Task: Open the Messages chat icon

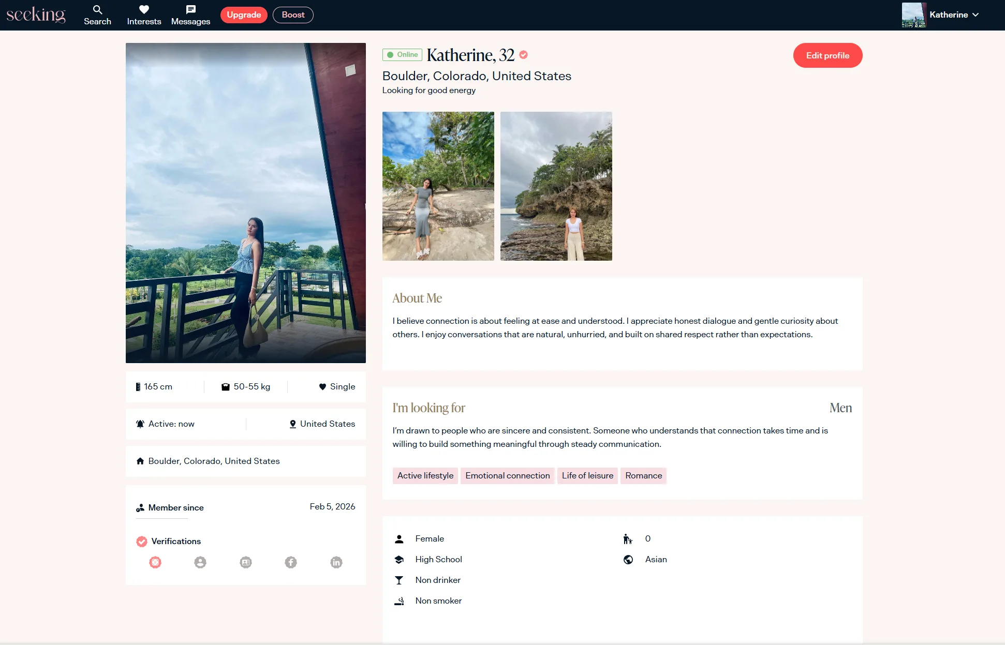Action: 190,9
